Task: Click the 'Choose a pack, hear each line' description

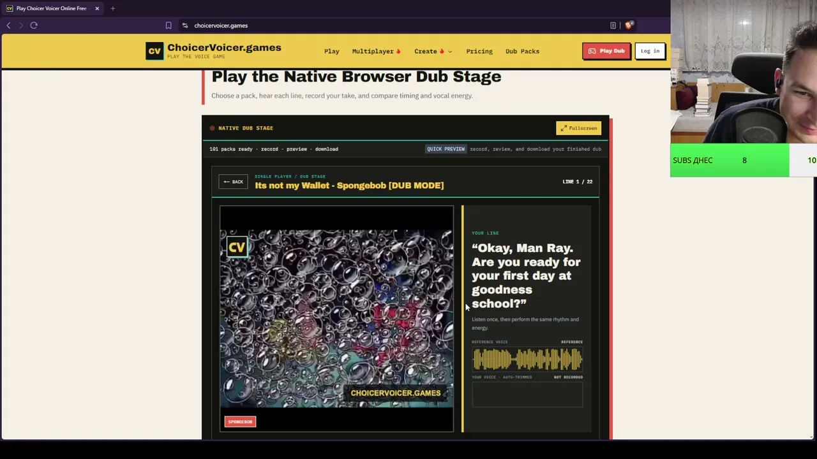Action: [x=342, y=96]
